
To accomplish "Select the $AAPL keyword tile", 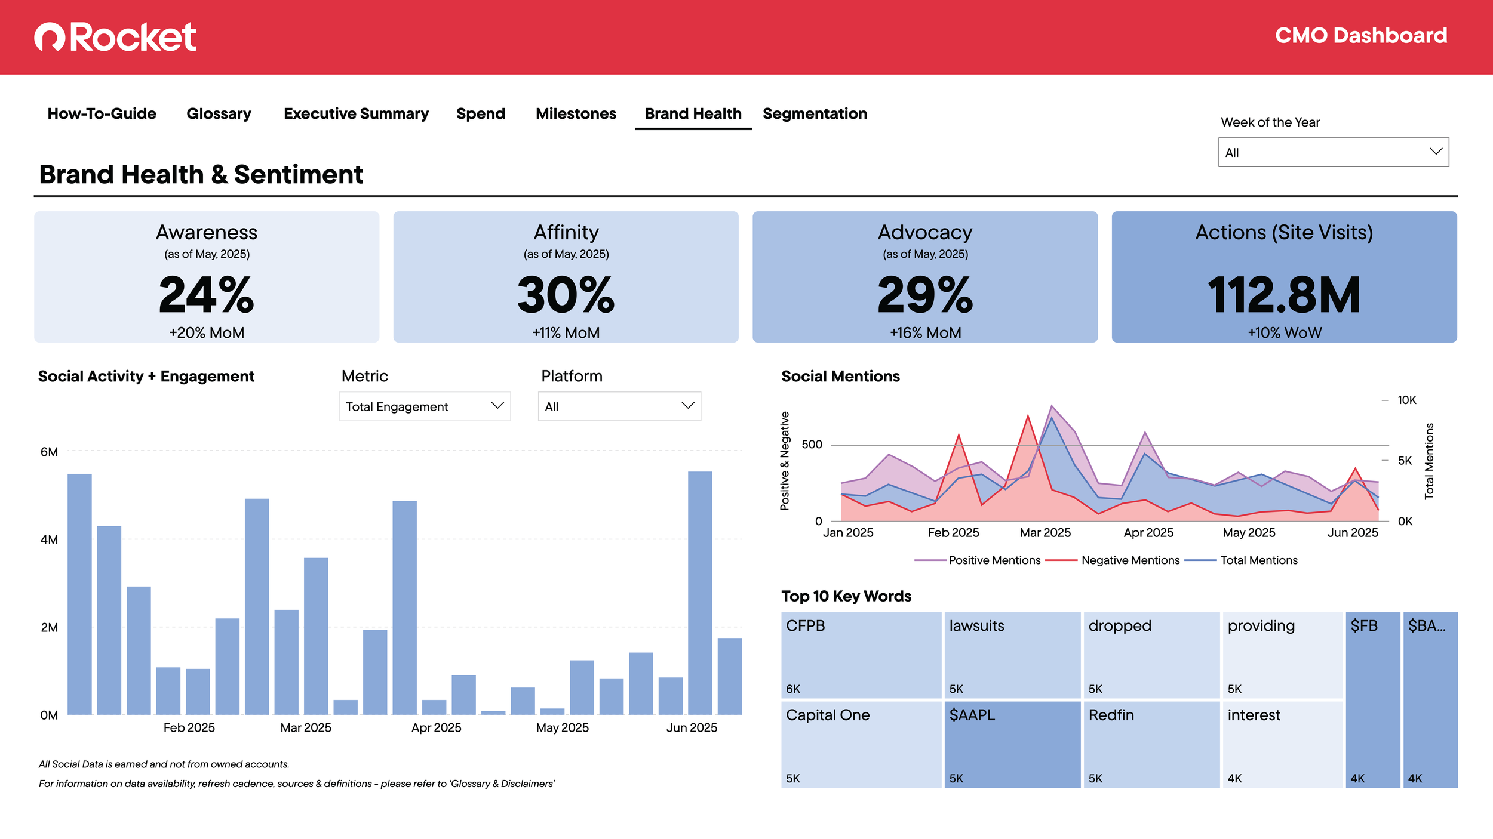I will [1012, 744].
